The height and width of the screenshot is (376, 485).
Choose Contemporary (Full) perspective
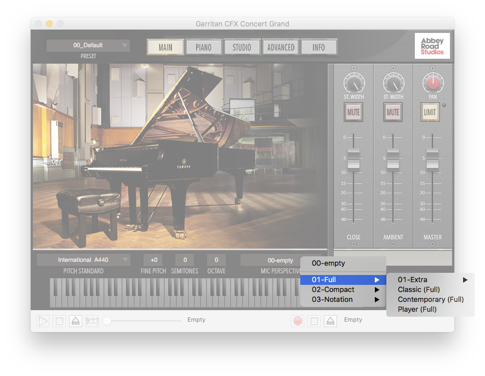pos(430,300)
